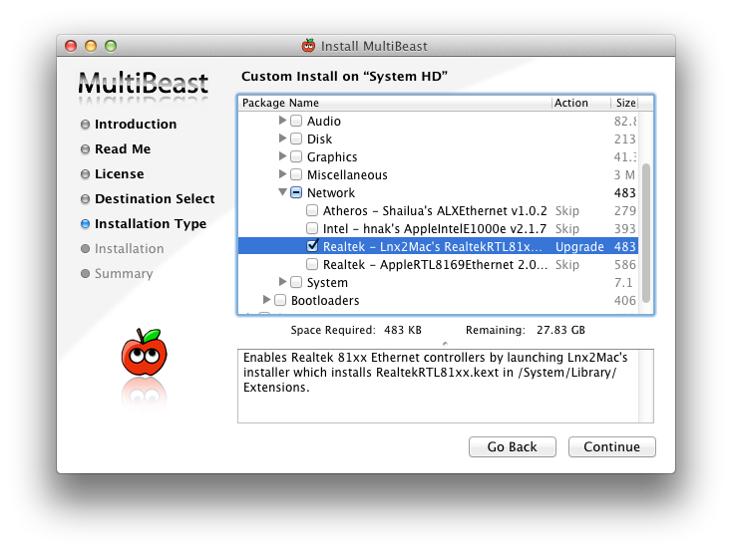Click the Introduction step bullet
732x552 pixels.
[85, 125]
